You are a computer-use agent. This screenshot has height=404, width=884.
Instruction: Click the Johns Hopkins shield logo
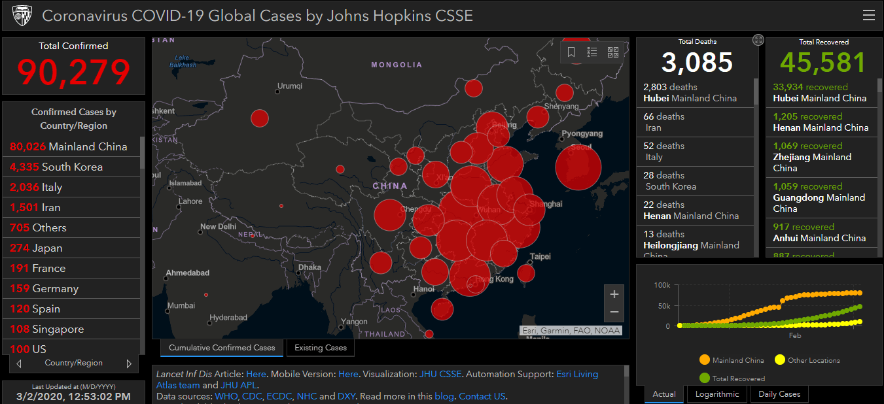point(22,15)
